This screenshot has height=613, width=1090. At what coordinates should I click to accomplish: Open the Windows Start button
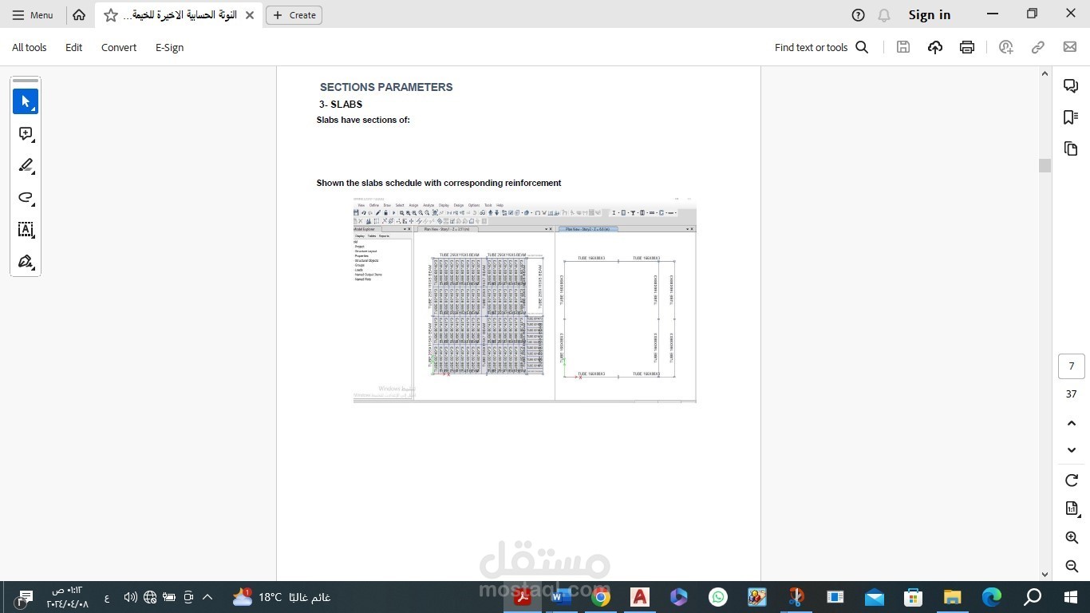click(x=1071, y=597)
